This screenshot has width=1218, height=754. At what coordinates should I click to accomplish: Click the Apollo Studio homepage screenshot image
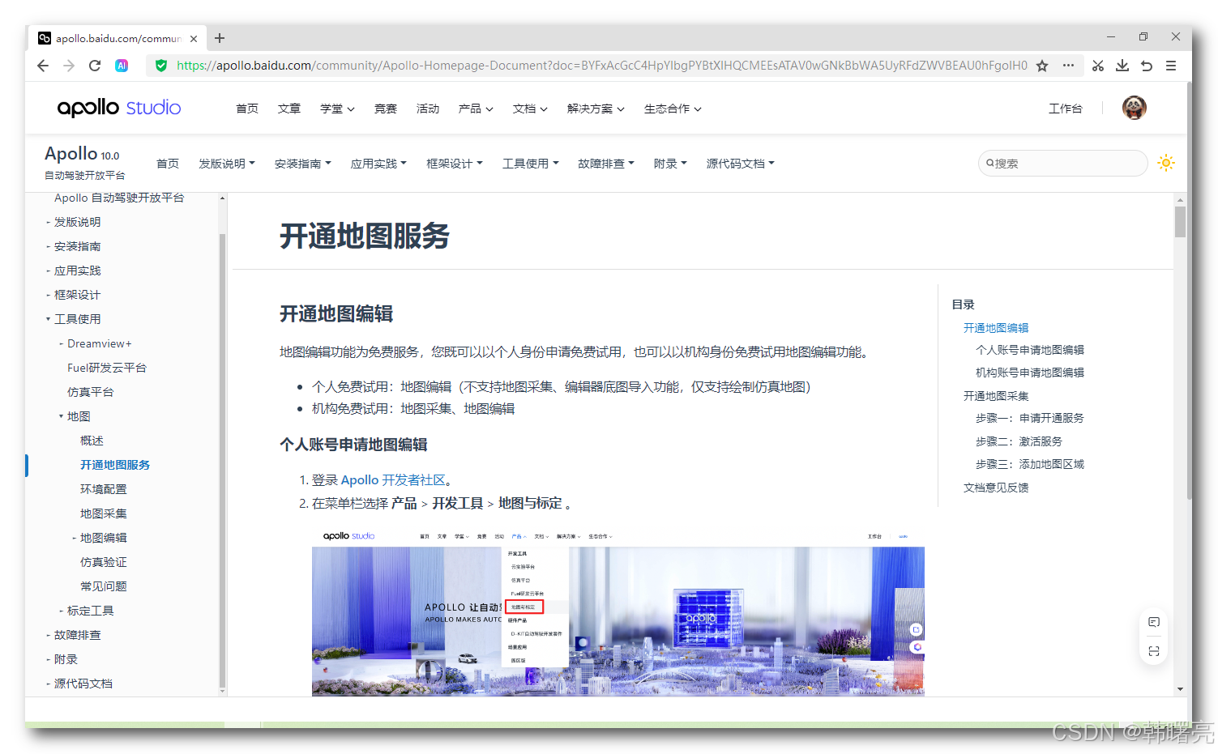[x=618, y=611]
